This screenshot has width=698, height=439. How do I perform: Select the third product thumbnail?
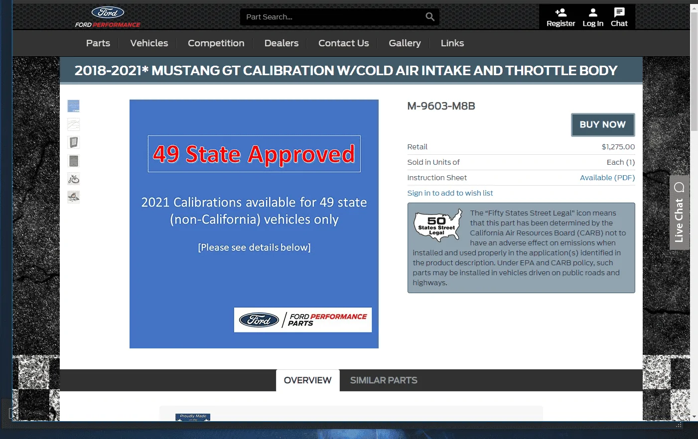pos(73,142)
